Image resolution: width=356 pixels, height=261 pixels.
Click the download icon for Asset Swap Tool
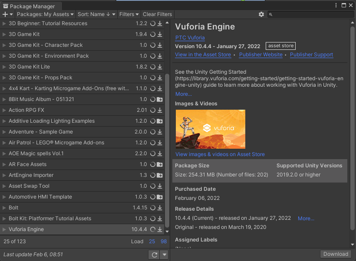[x=160, y=186]
